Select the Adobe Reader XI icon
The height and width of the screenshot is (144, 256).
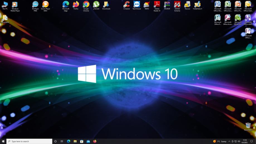coord(157,6)
